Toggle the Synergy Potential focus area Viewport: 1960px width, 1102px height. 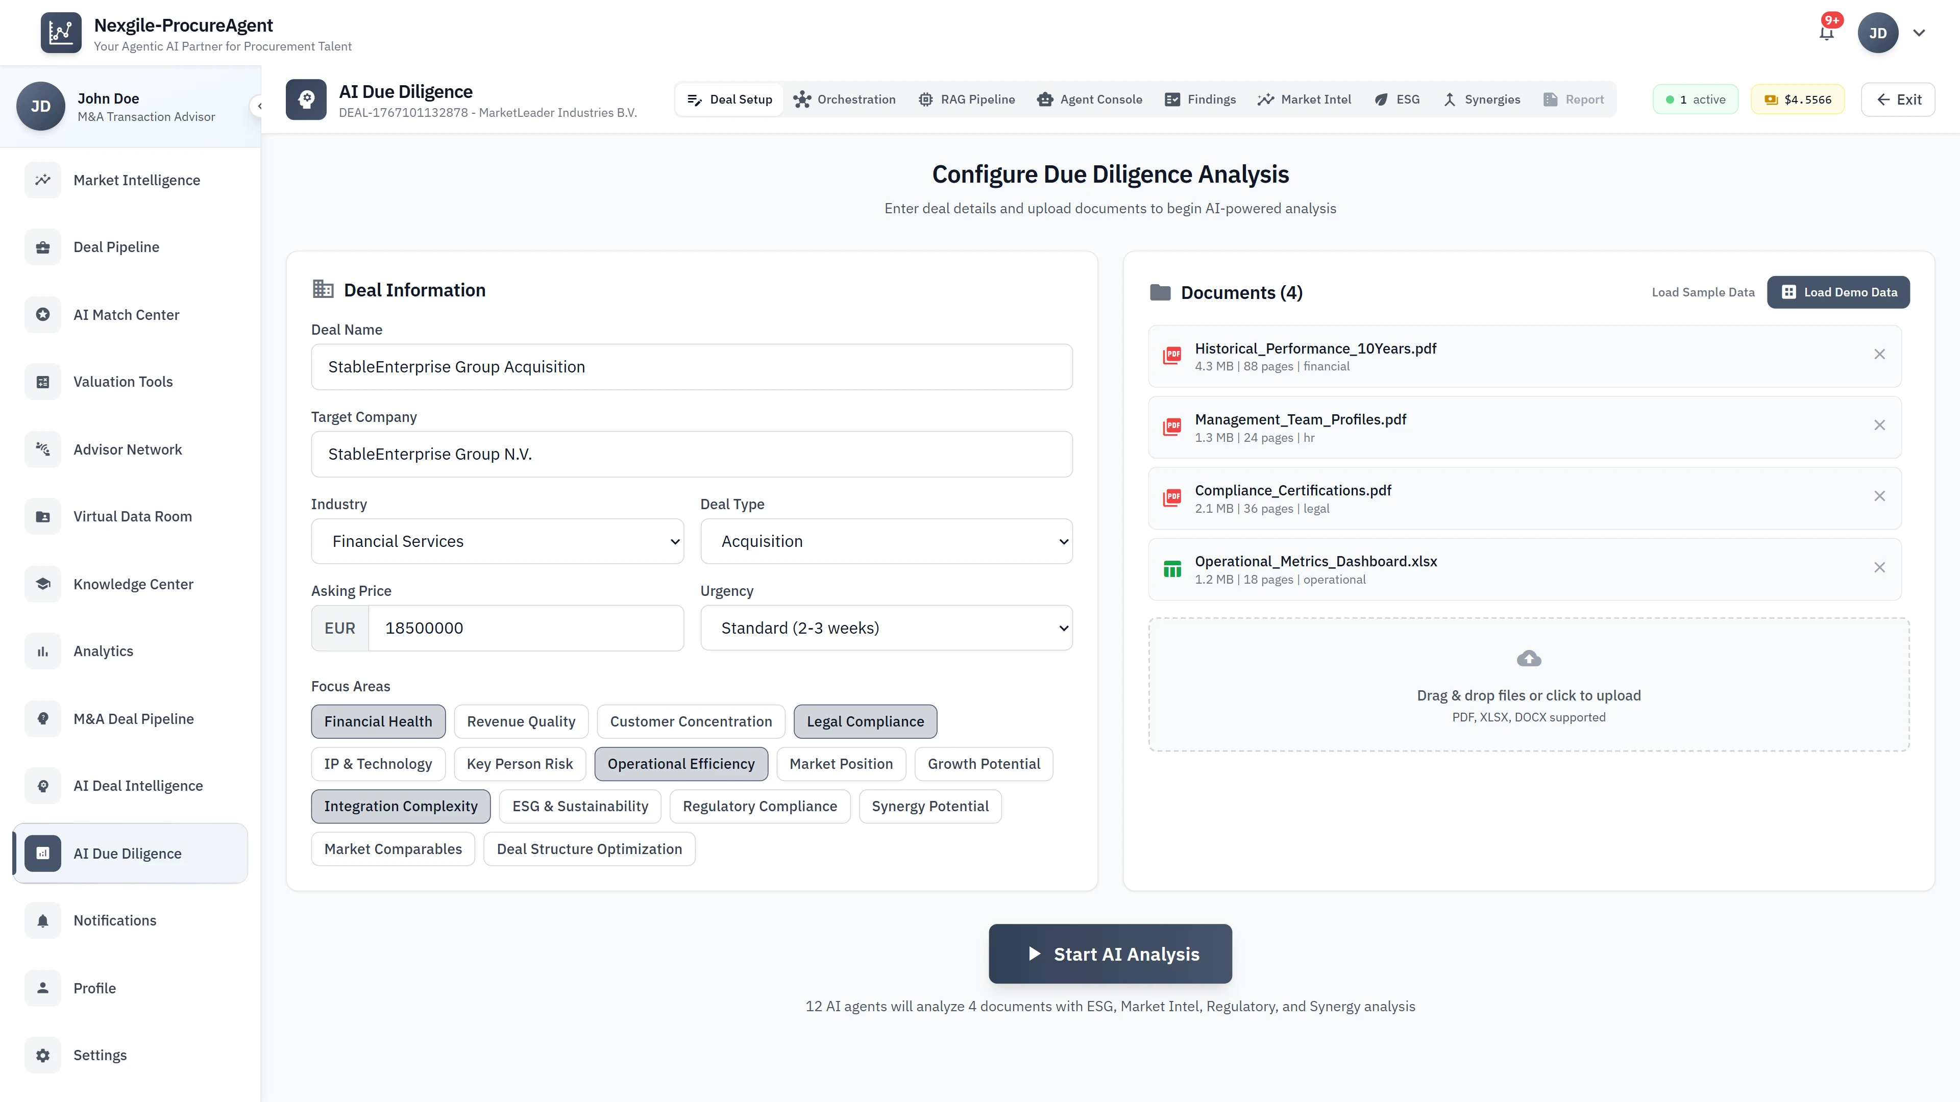tap(930, 806)
